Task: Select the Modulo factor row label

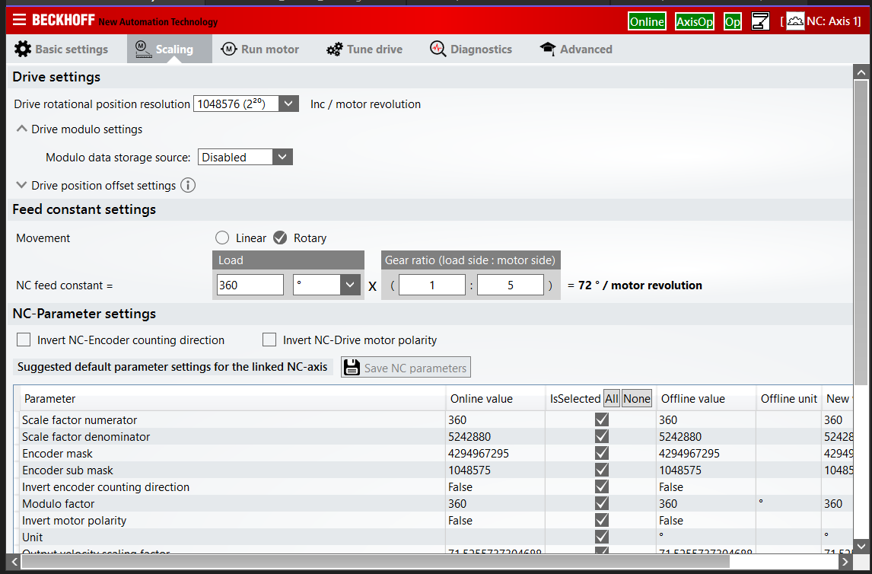Action: [59, 503]
